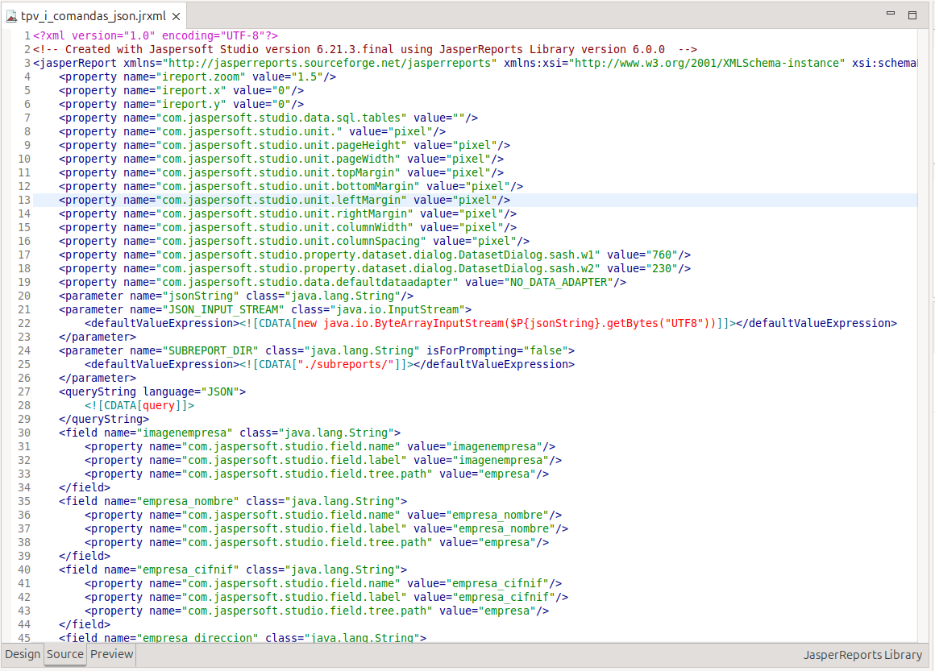Click the unit.bottomMargin property line
This screenshot has width=935, height=671.
pos(291,187)
